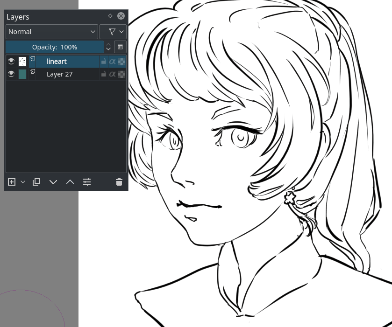Click the opacity spinner arrows
The image size is (392, 327).
(108, 47)
